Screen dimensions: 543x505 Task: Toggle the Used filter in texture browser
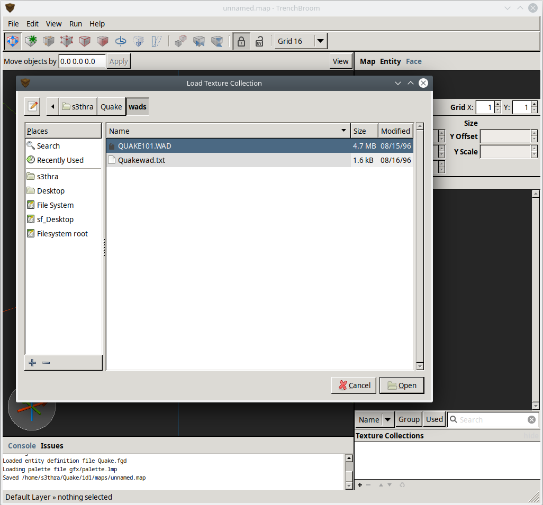(x=435, y=419)
